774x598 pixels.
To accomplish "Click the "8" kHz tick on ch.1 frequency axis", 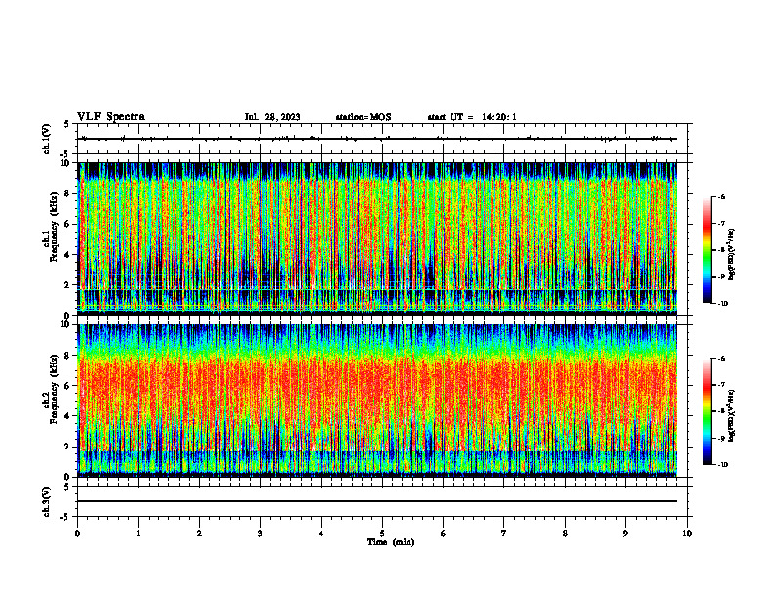I will (x=67, y=193).
